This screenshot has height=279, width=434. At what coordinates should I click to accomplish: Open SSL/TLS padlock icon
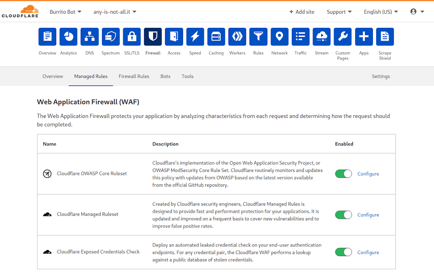tap(132, 37)
